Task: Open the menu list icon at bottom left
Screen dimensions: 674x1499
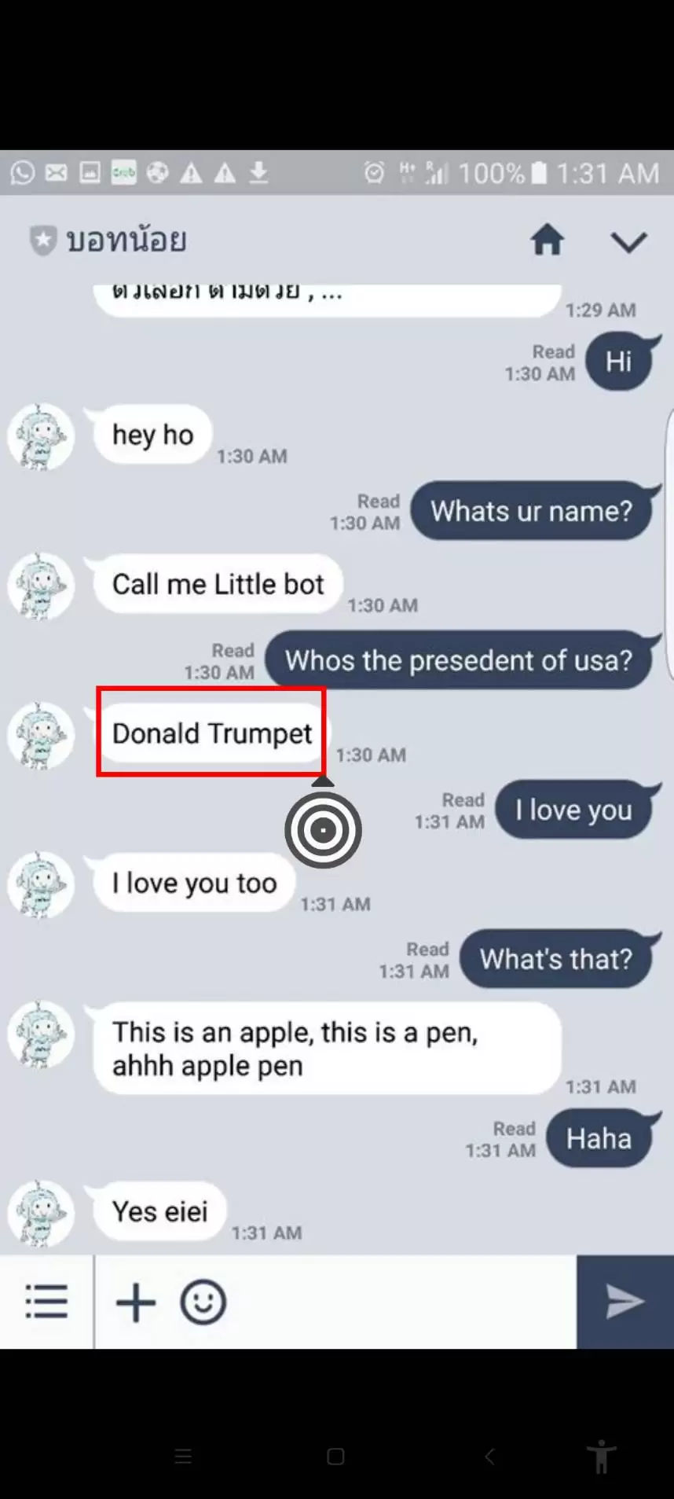Action: pyautogui.click(x=46, y=1301)
